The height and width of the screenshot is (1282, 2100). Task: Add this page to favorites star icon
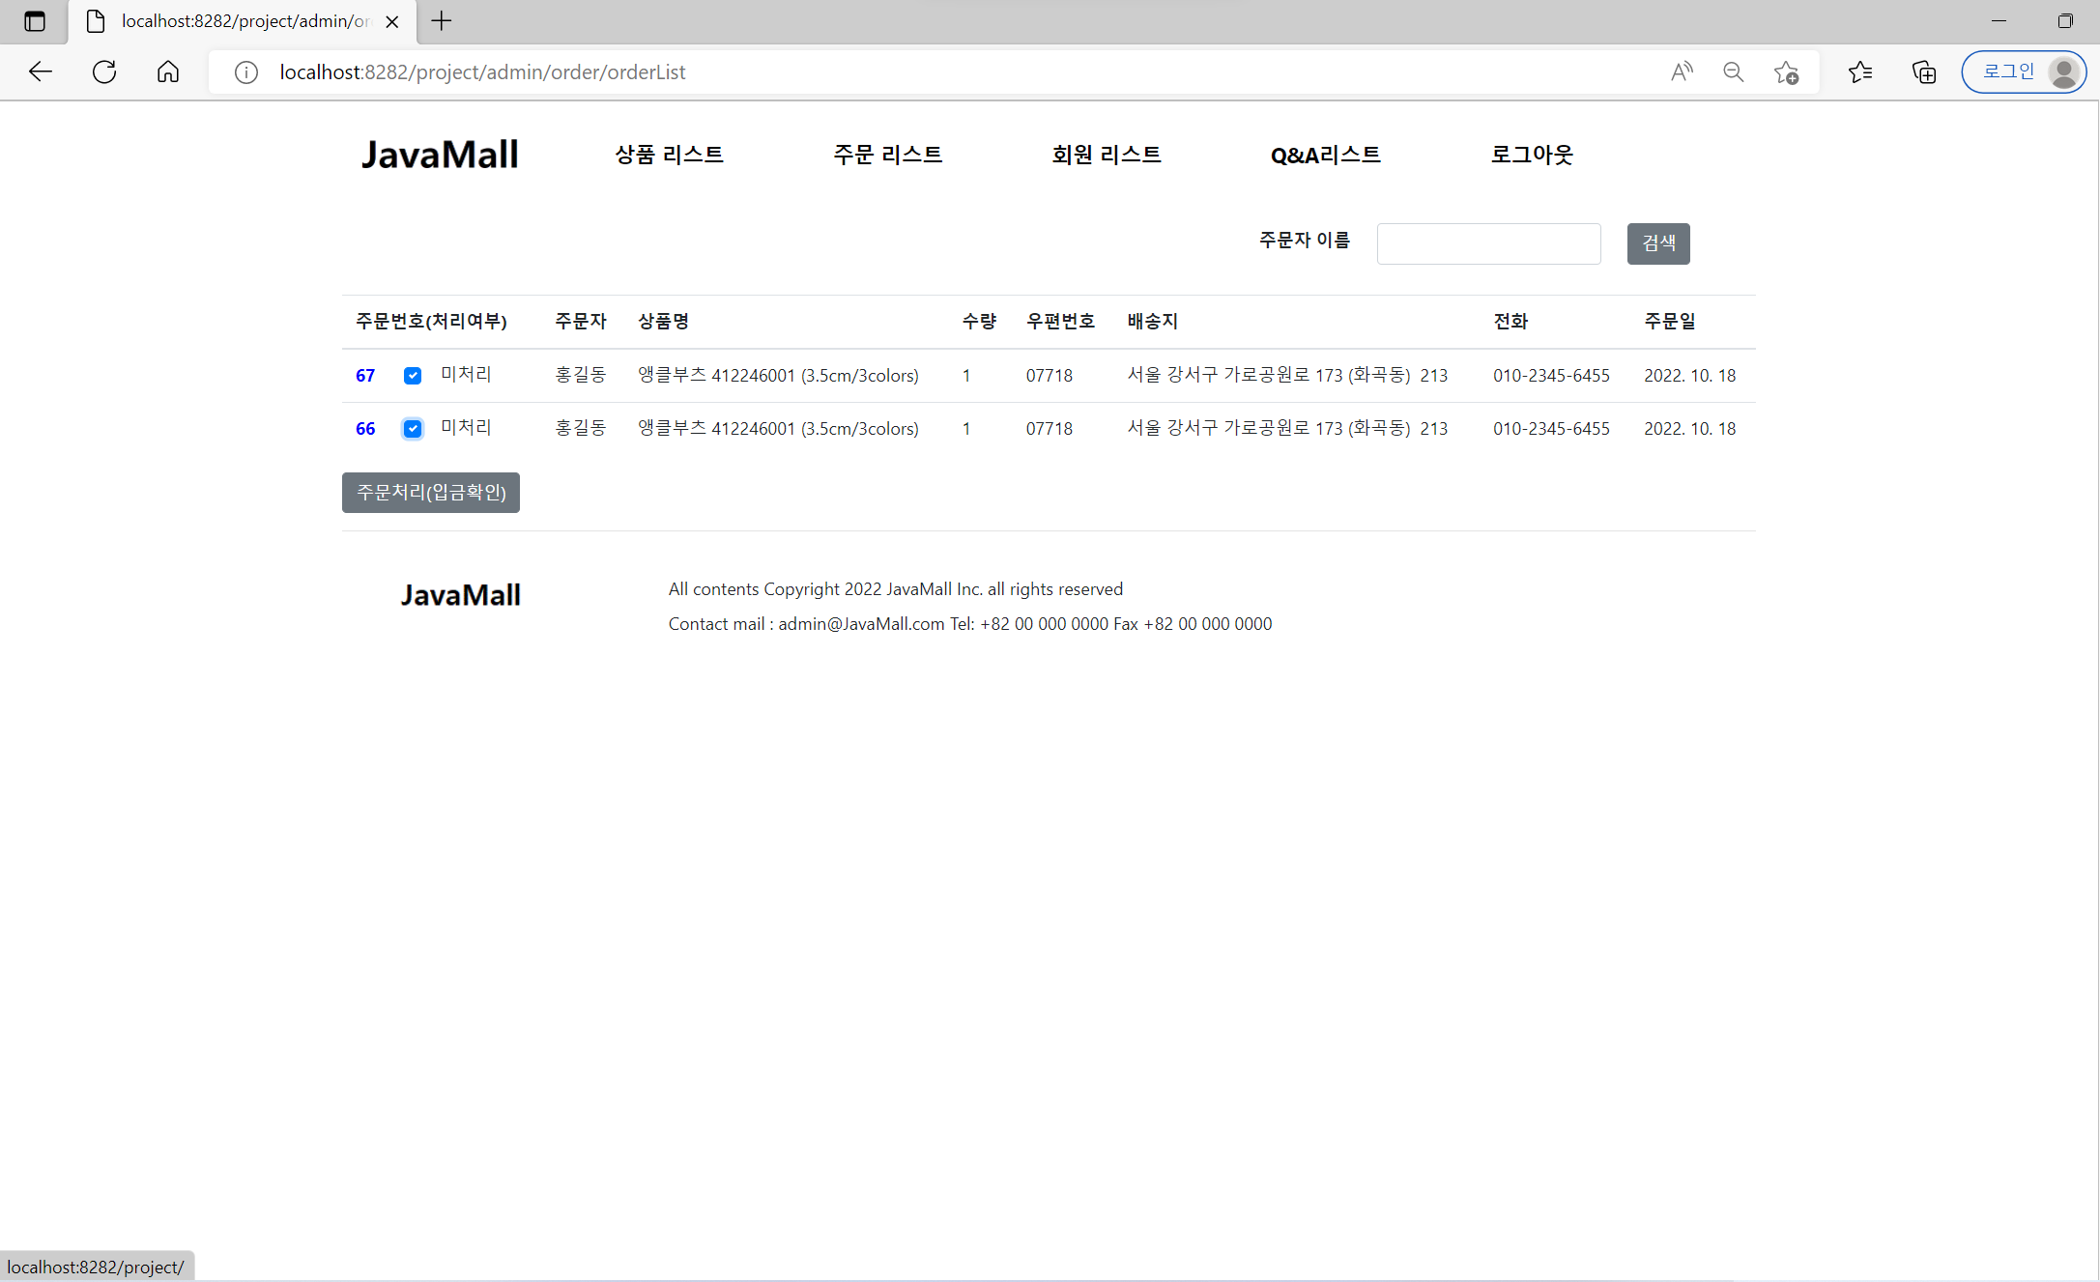[1786, 72]
